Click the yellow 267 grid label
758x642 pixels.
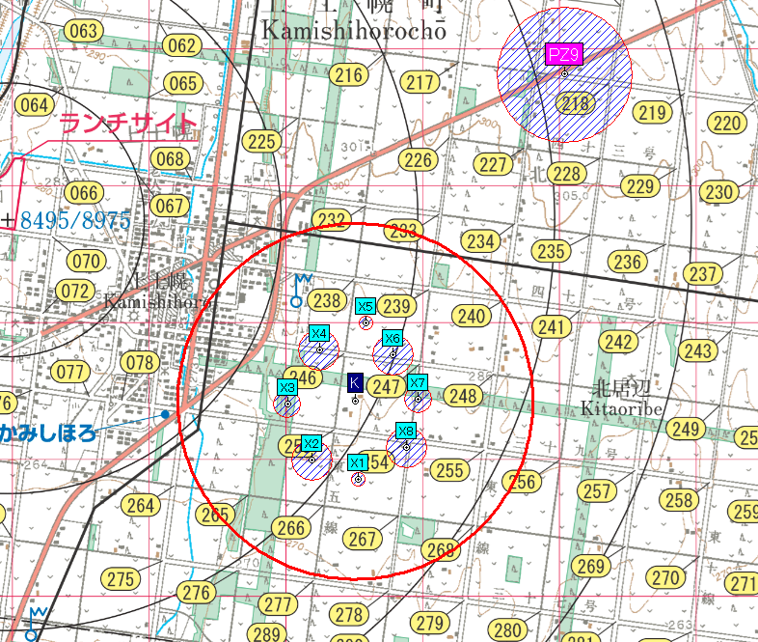(x=364, y=539)
